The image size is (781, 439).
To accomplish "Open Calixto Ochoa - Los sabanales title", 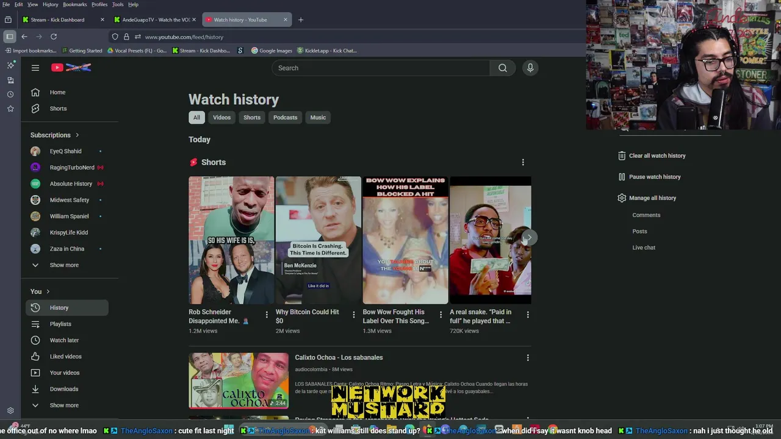I will point(339,357).
